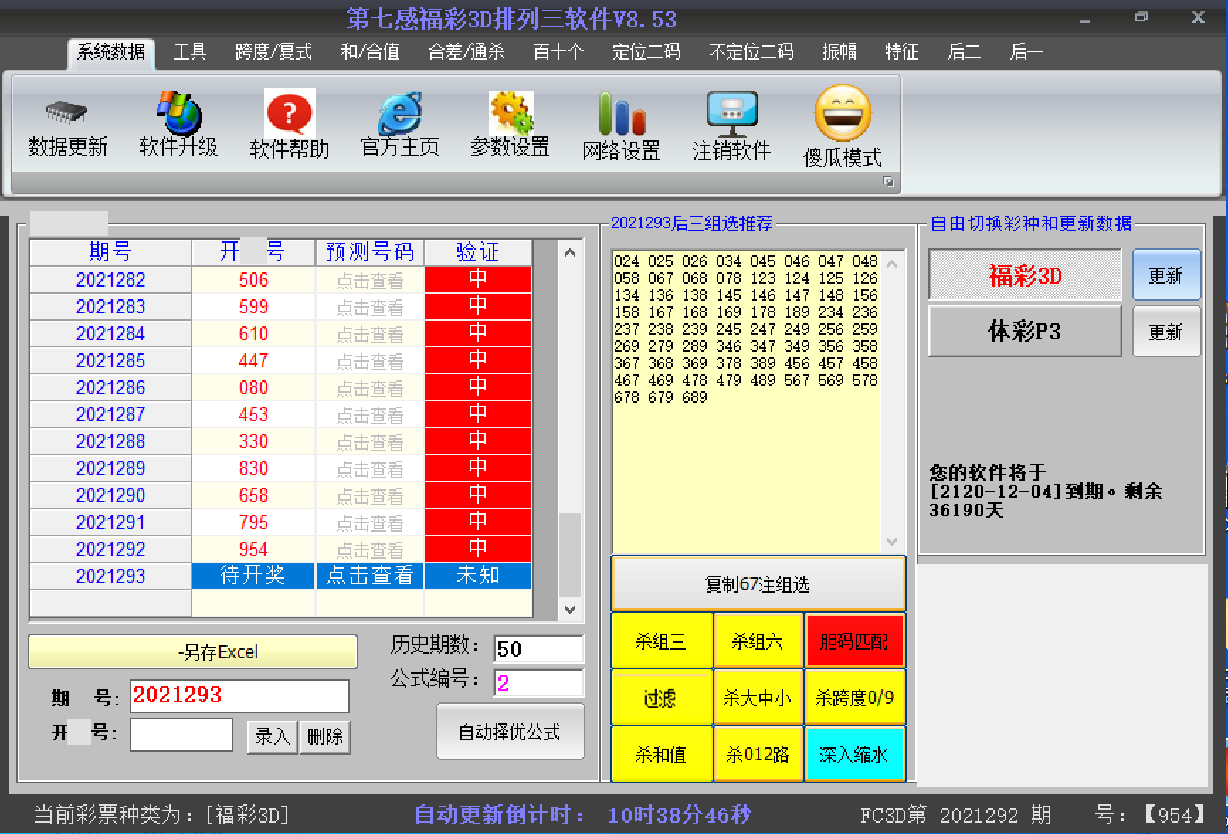Viewport: 1228px width, 834px height.
Task: Open the 跨度/复式 tab
Action: pyautogui.click(x=273, y=52)
